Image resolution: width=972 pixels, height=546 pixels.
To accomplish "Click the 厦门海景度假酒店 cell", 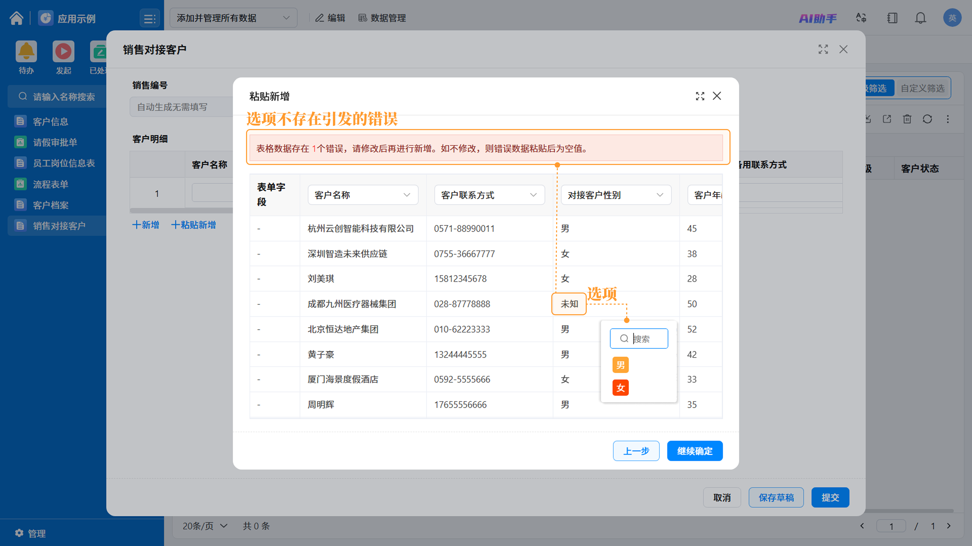I will pyautogui.click(x=363, y=379).
